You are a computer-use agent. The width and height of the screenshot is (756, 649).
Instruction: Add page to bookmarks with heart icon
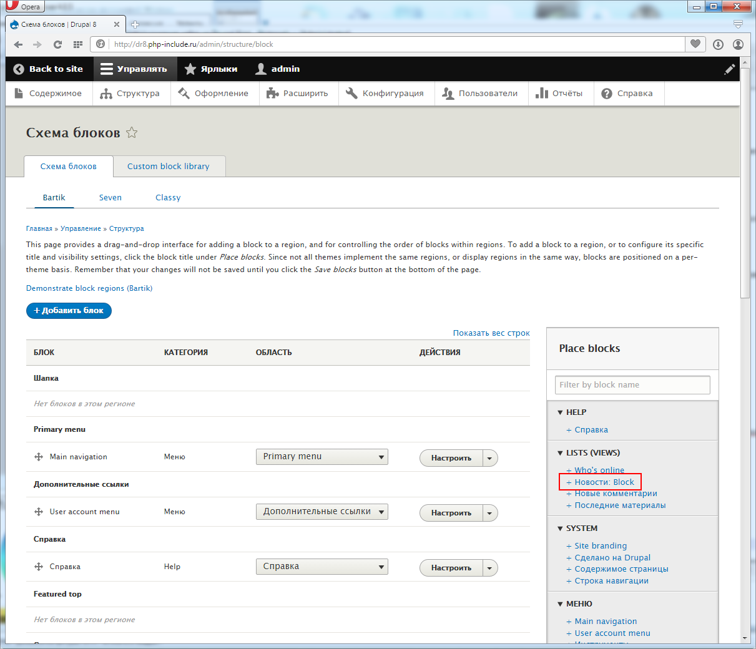tap(695, 44)
